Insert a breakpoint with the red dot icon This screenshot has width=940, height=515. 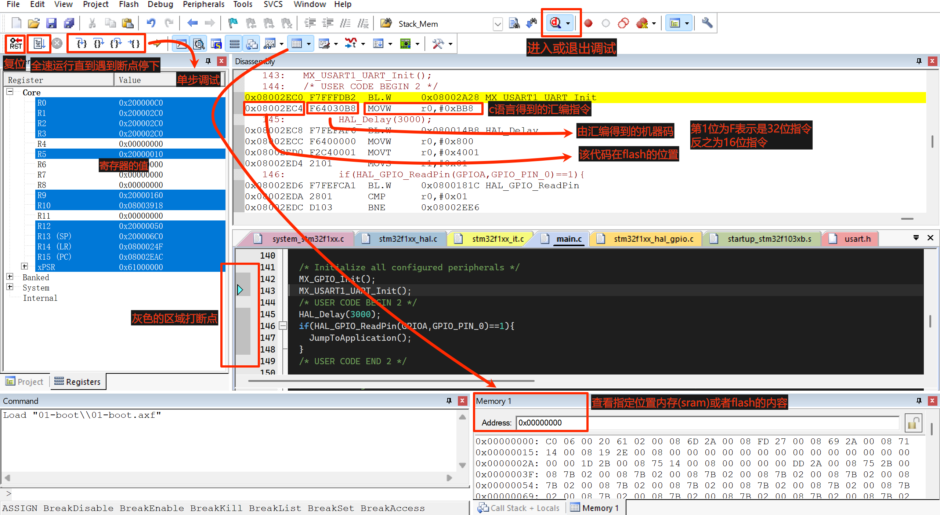pos(588,23)
